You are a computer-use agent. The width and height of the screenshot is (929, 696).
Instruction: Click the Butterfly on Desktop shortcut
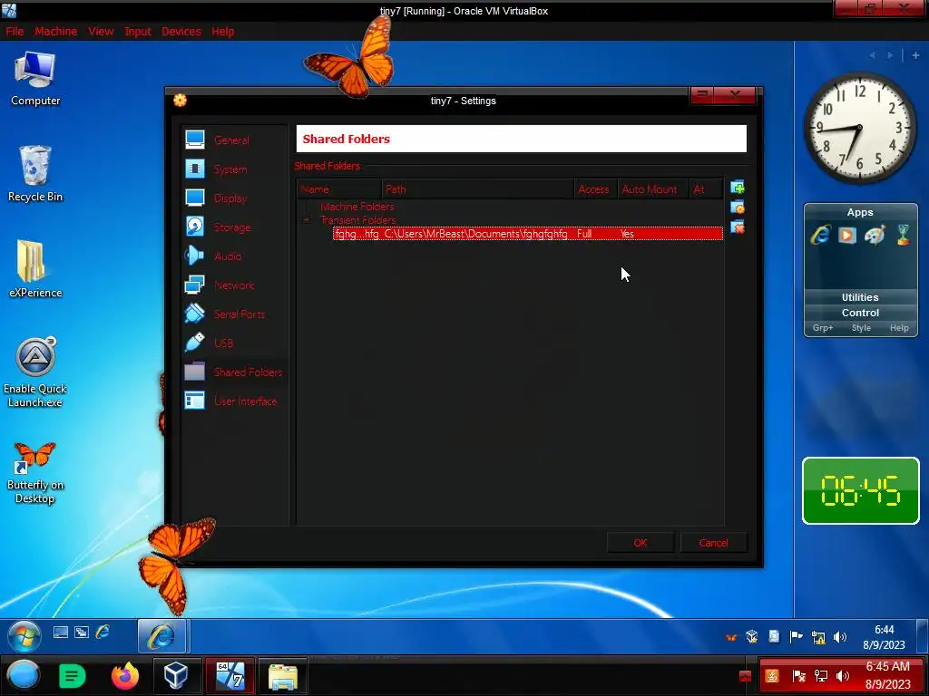(35, 472)
